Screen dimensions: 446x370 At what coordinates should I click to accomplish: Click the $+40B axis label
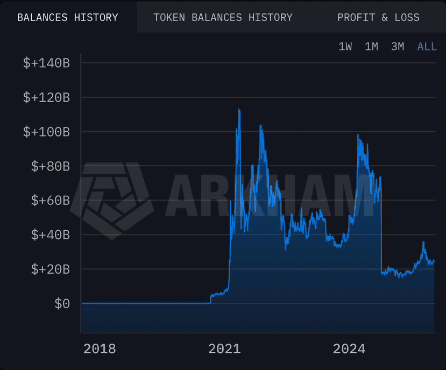point(51,235)
